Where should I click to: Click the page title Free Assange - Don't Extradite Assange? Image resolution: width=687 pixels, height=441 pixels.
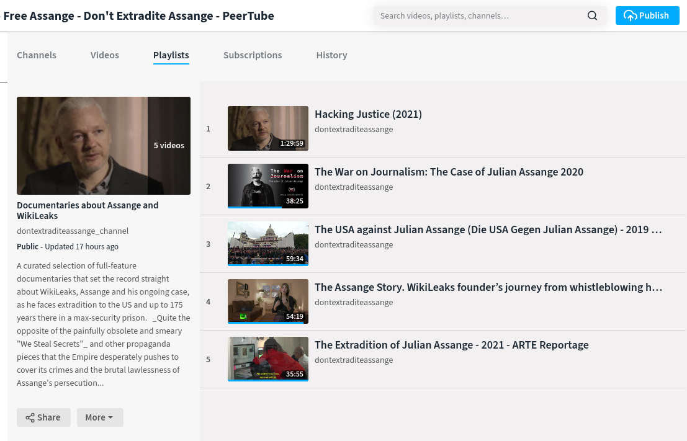coord(138,16)
